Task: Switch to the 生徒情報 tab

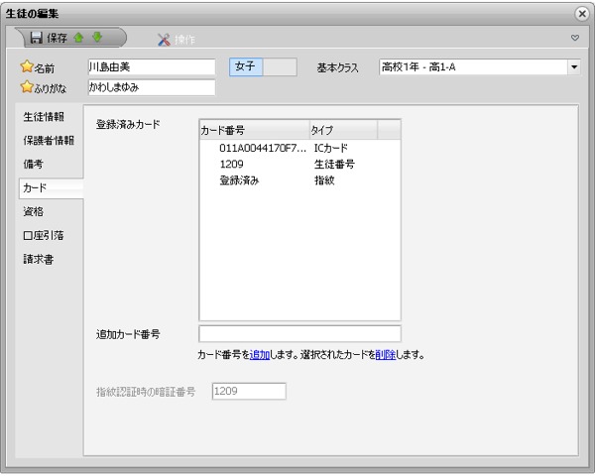Action: 47,116
